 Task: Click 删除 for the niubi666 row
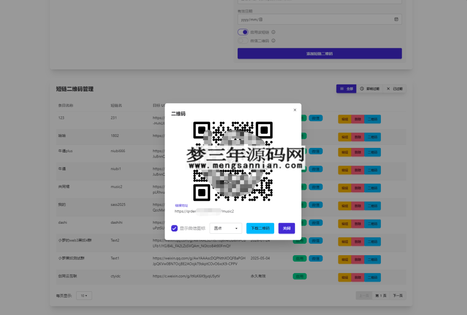point(358,152)
